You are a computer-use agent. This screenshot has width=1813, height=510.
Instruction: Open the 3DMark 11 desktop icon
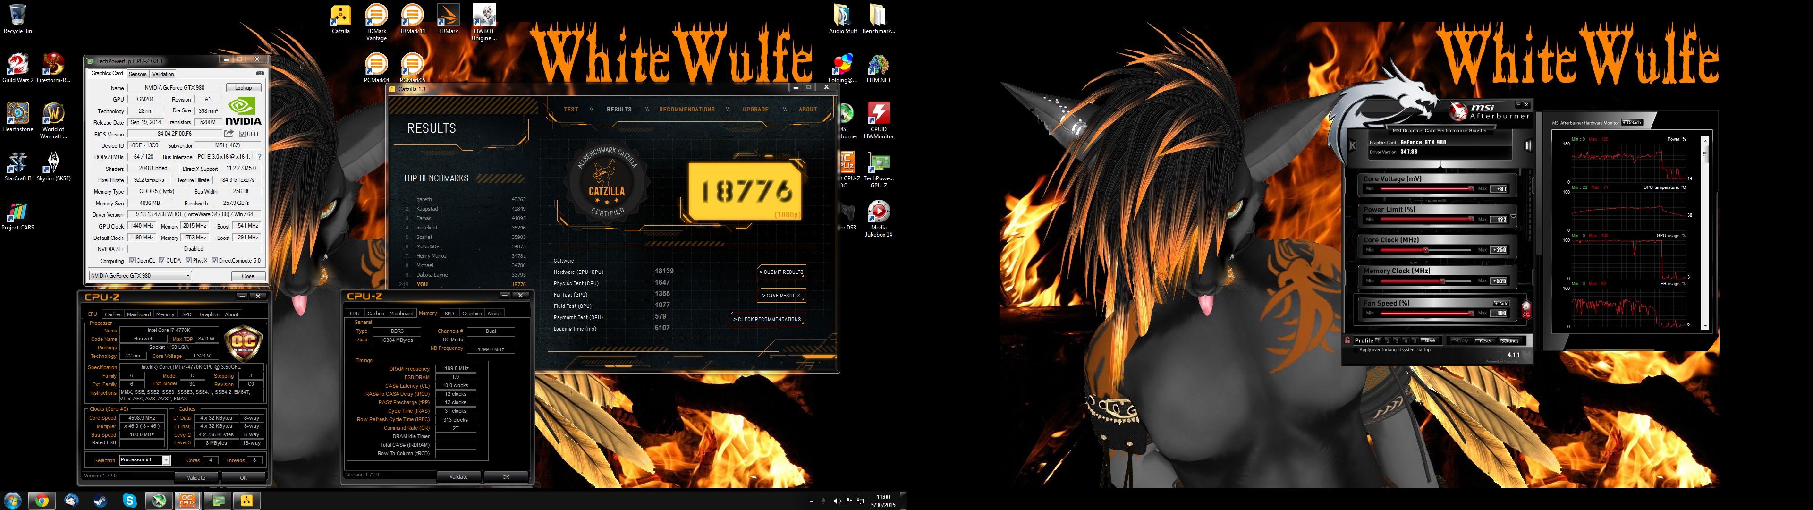413,19
